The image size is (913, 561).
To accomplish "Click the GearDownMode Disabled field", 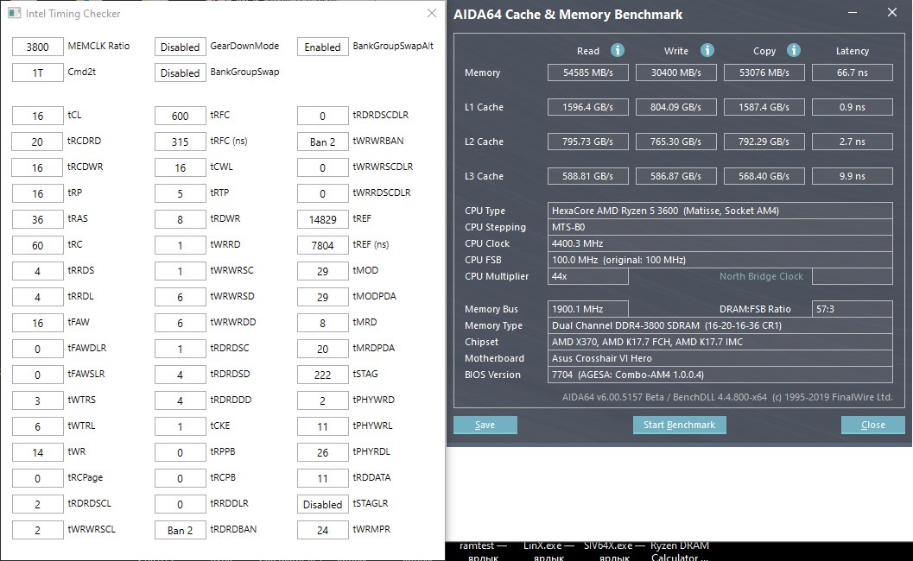I will [180, 47].
